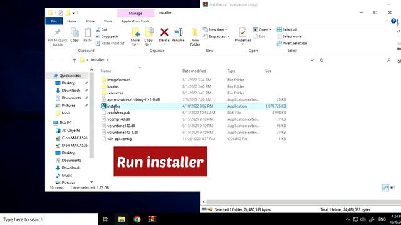Open 3D Objects in navigation pane

(x=68, y=131)
